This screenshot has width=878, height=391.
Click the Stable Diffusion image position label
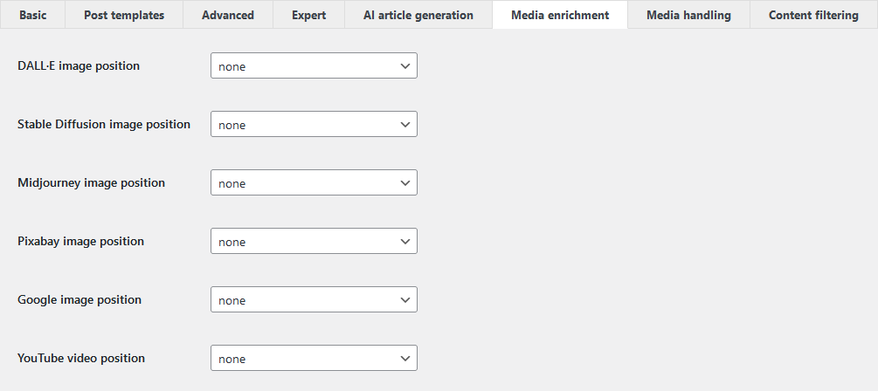(x=104, y=124)
